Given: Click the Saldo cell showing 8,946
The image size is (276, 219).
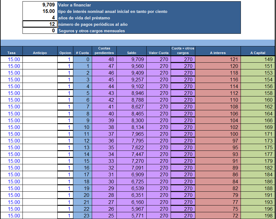Looking at the screenshot, I should (132, 93).
